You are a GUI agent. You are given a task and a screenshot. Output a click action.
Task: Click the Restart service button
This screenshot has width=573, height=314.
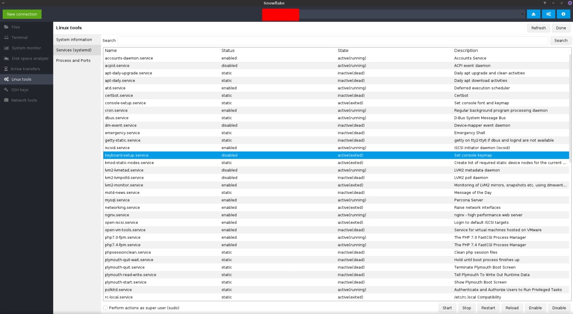(488, 308)
